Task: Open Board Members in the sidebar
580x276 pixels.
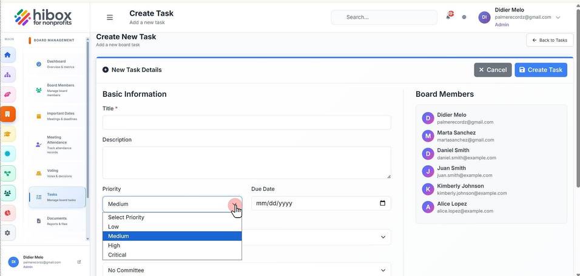Action: coord(57,90)
